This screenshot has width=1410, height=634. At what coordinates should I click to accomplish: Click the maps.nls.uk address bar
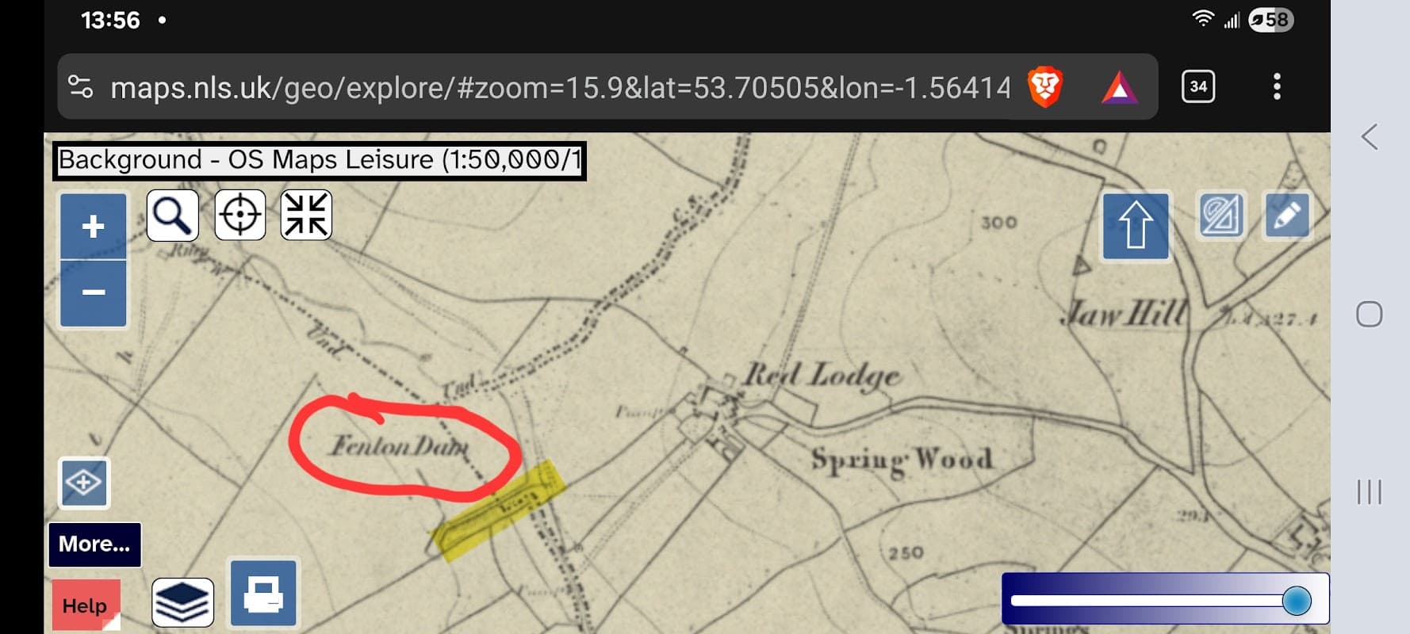click(559, 87)
